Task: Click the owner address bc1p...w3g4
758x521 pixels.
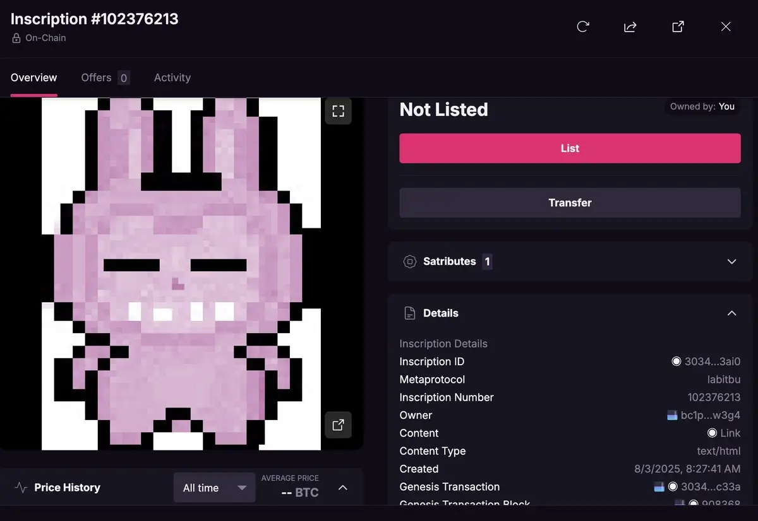Action: click(x=711, y=415)
